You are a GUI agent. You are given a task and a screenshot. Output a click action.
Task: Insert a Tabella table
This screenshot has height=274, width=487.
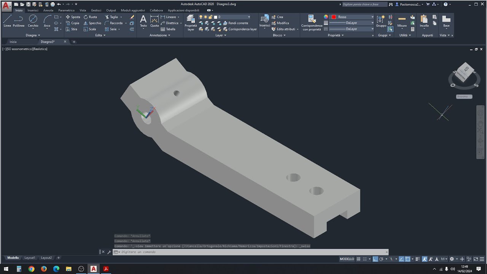pyautogui.click(x=168, y=29)
